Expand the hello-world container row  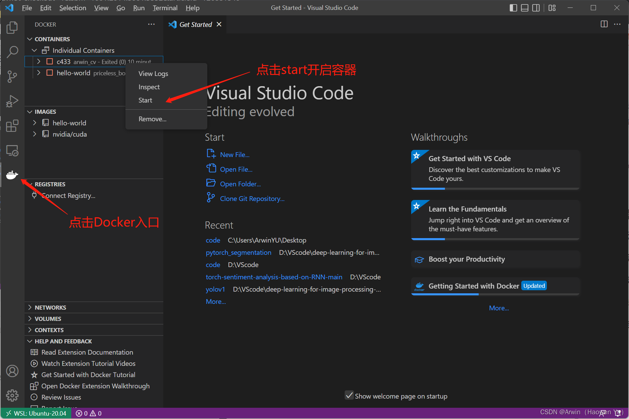39,73
